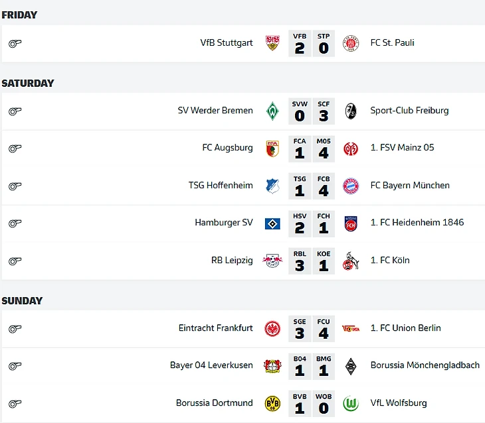Click the Borussia Dortmund BVB logo

tap(272, 404)
